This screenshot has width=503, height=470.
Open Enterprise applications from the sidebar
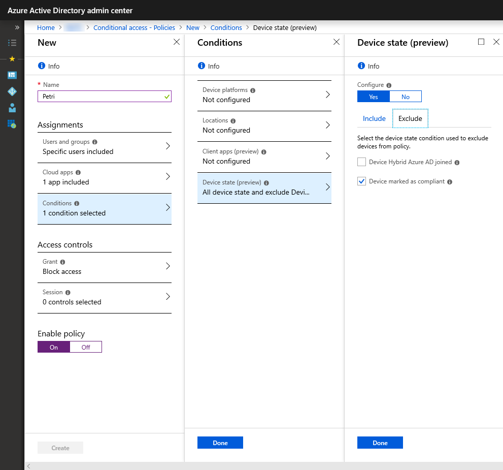12,124
